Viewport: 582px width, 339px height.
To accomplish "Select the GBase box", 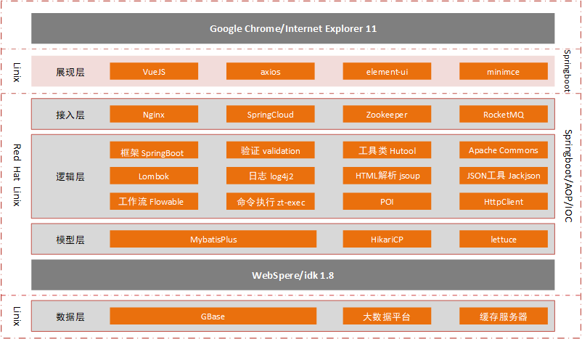I will pos(213,316).
